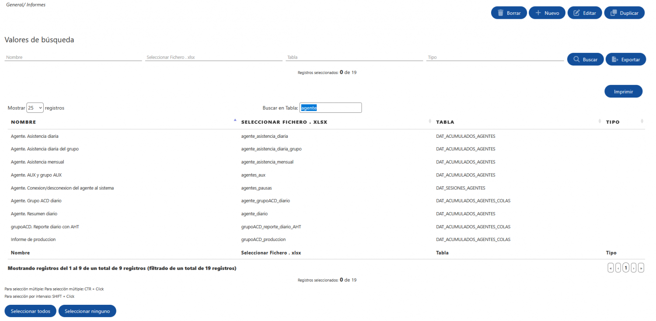Click DAT_ACUMULADOS_AGENTES_COLAS in Grupo ACD diario row
The image size is (656, 321).
(473, 201)
